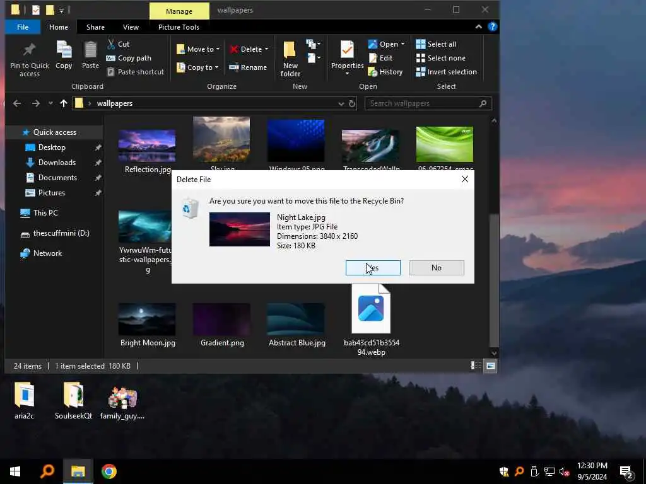Click Invert selection in the ribbon
This screenshot has width=646, height=484.
coord(447,72)
